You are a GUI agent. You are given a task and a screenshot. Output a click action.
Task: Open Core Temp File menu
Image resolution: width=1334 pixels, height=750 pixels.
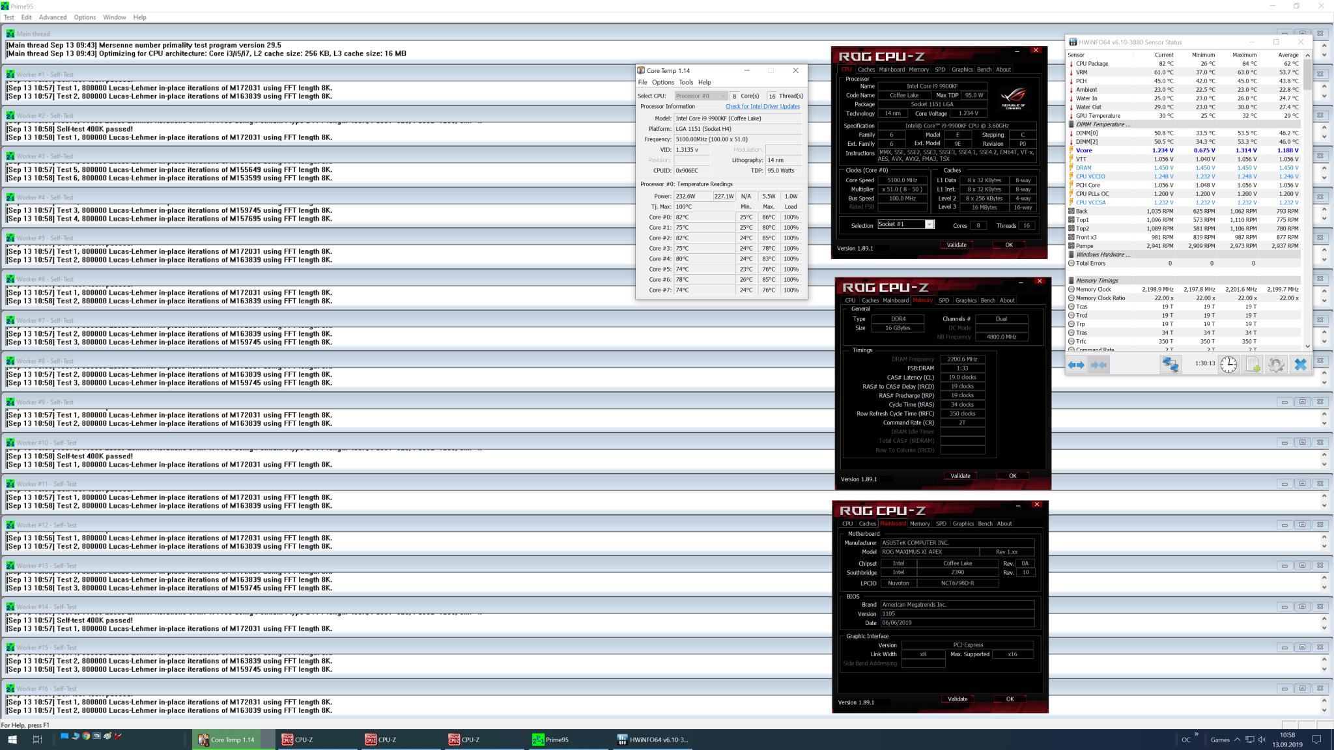(642, 83)
